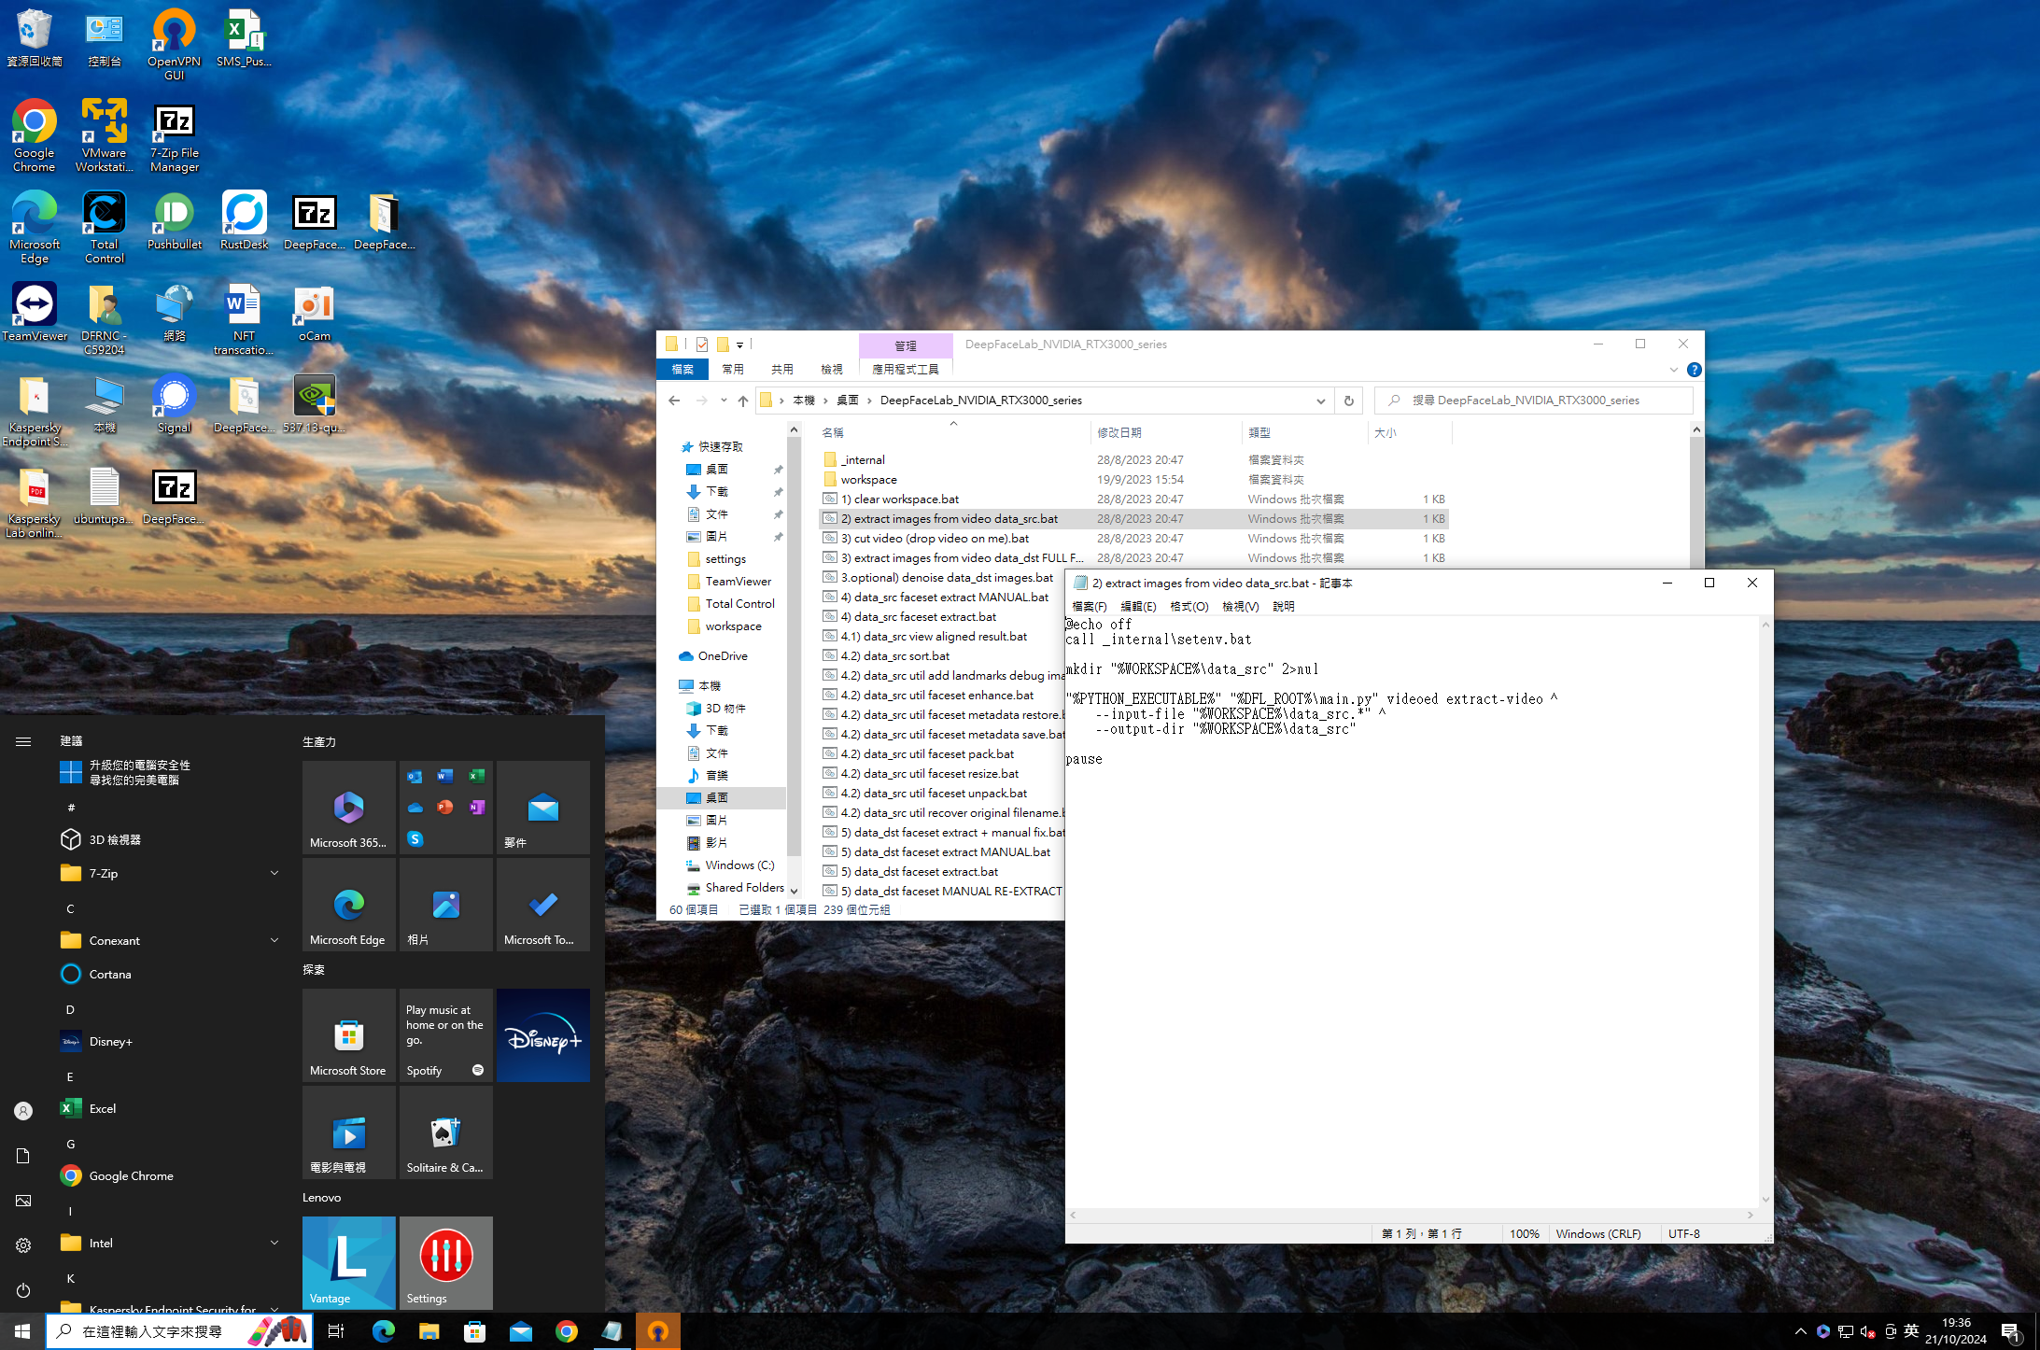The height and width of the screenshot is (1350, 2040).
Task: Open 7-Zip File Manager desktop icon
Action: 175,135
